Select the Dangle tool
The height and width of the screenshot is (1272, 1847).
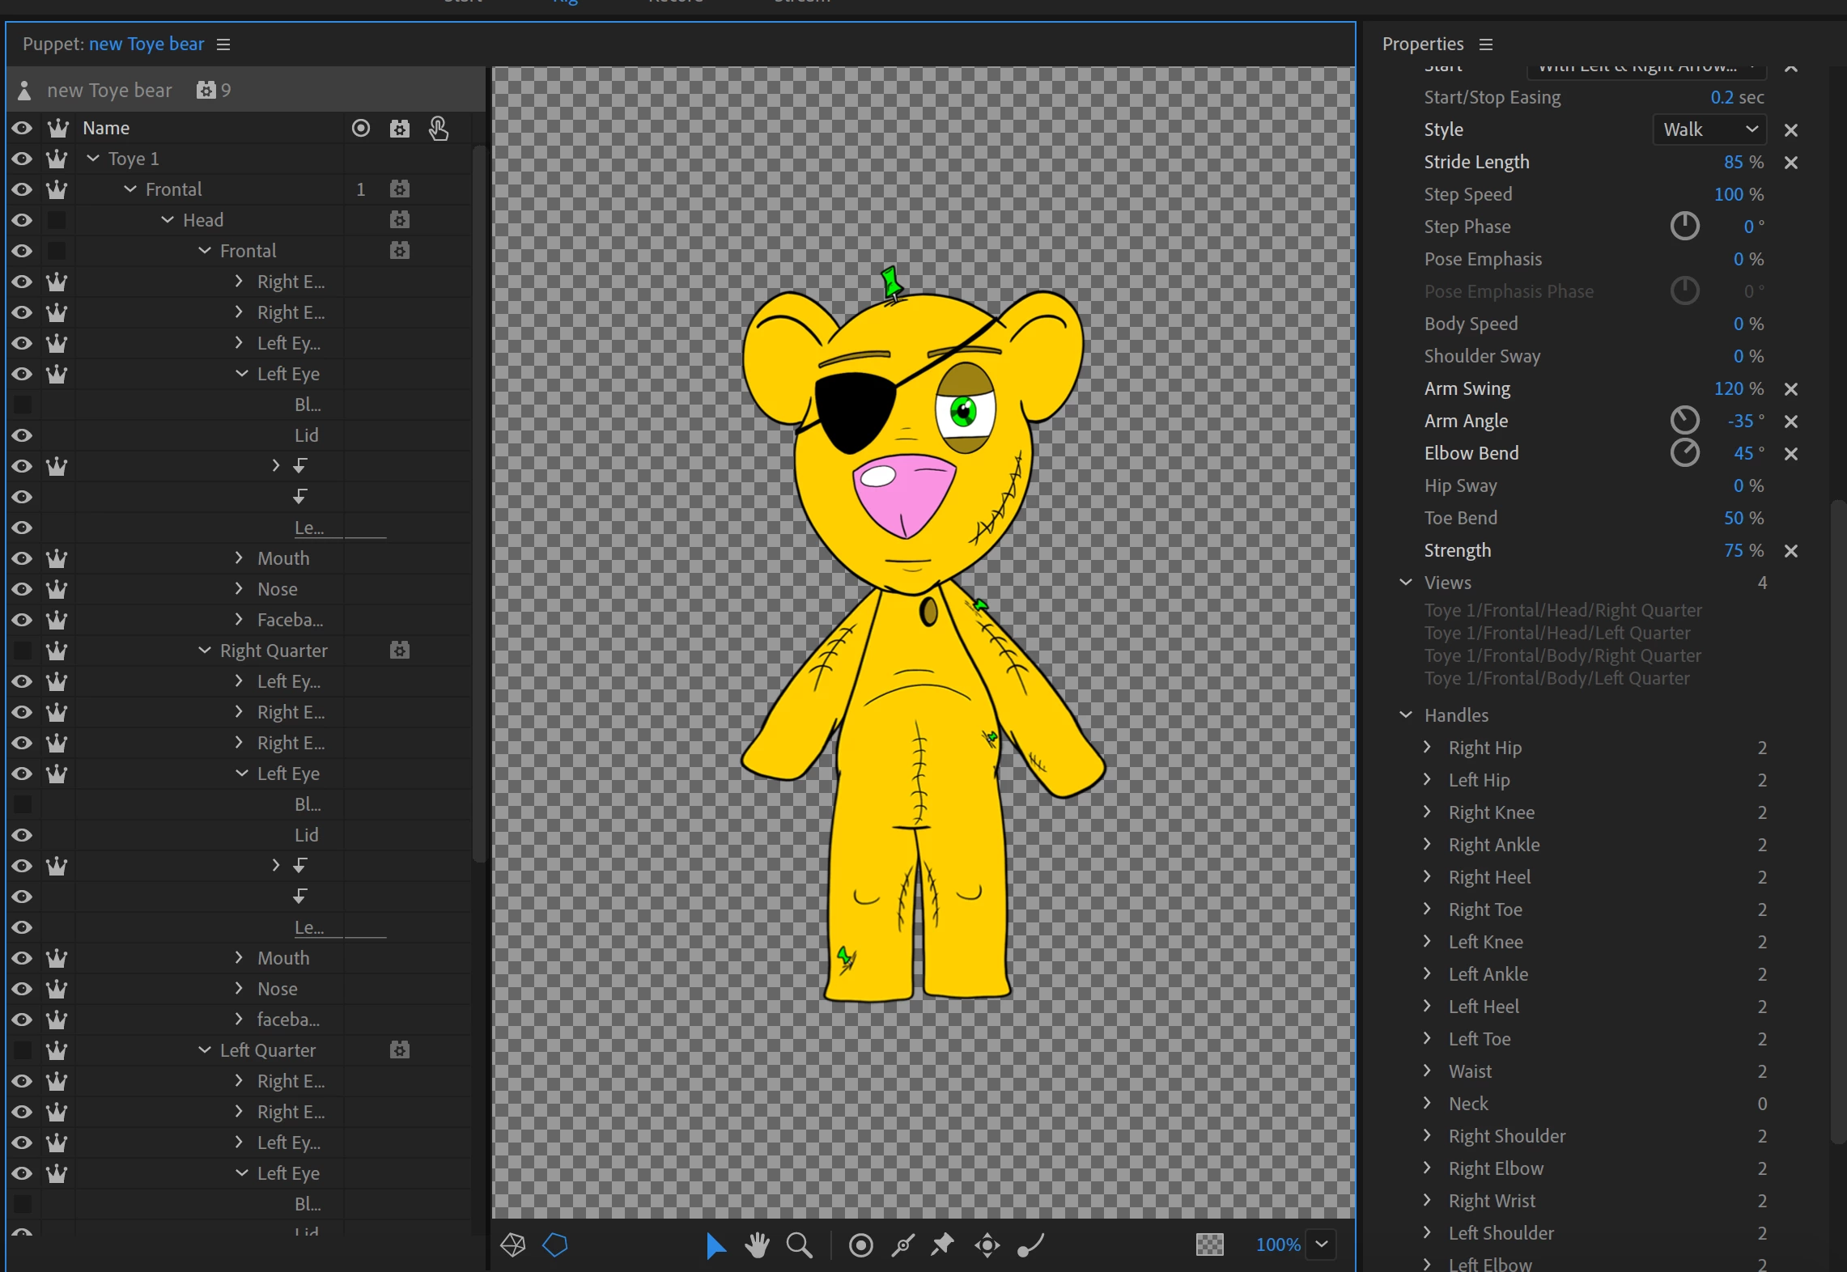1030,1245
